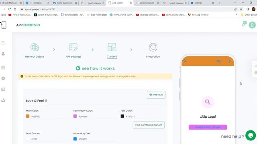Reload the page
Image resolution: width=257 pixels, height=144 pixels.
click(x=9, y=9)
